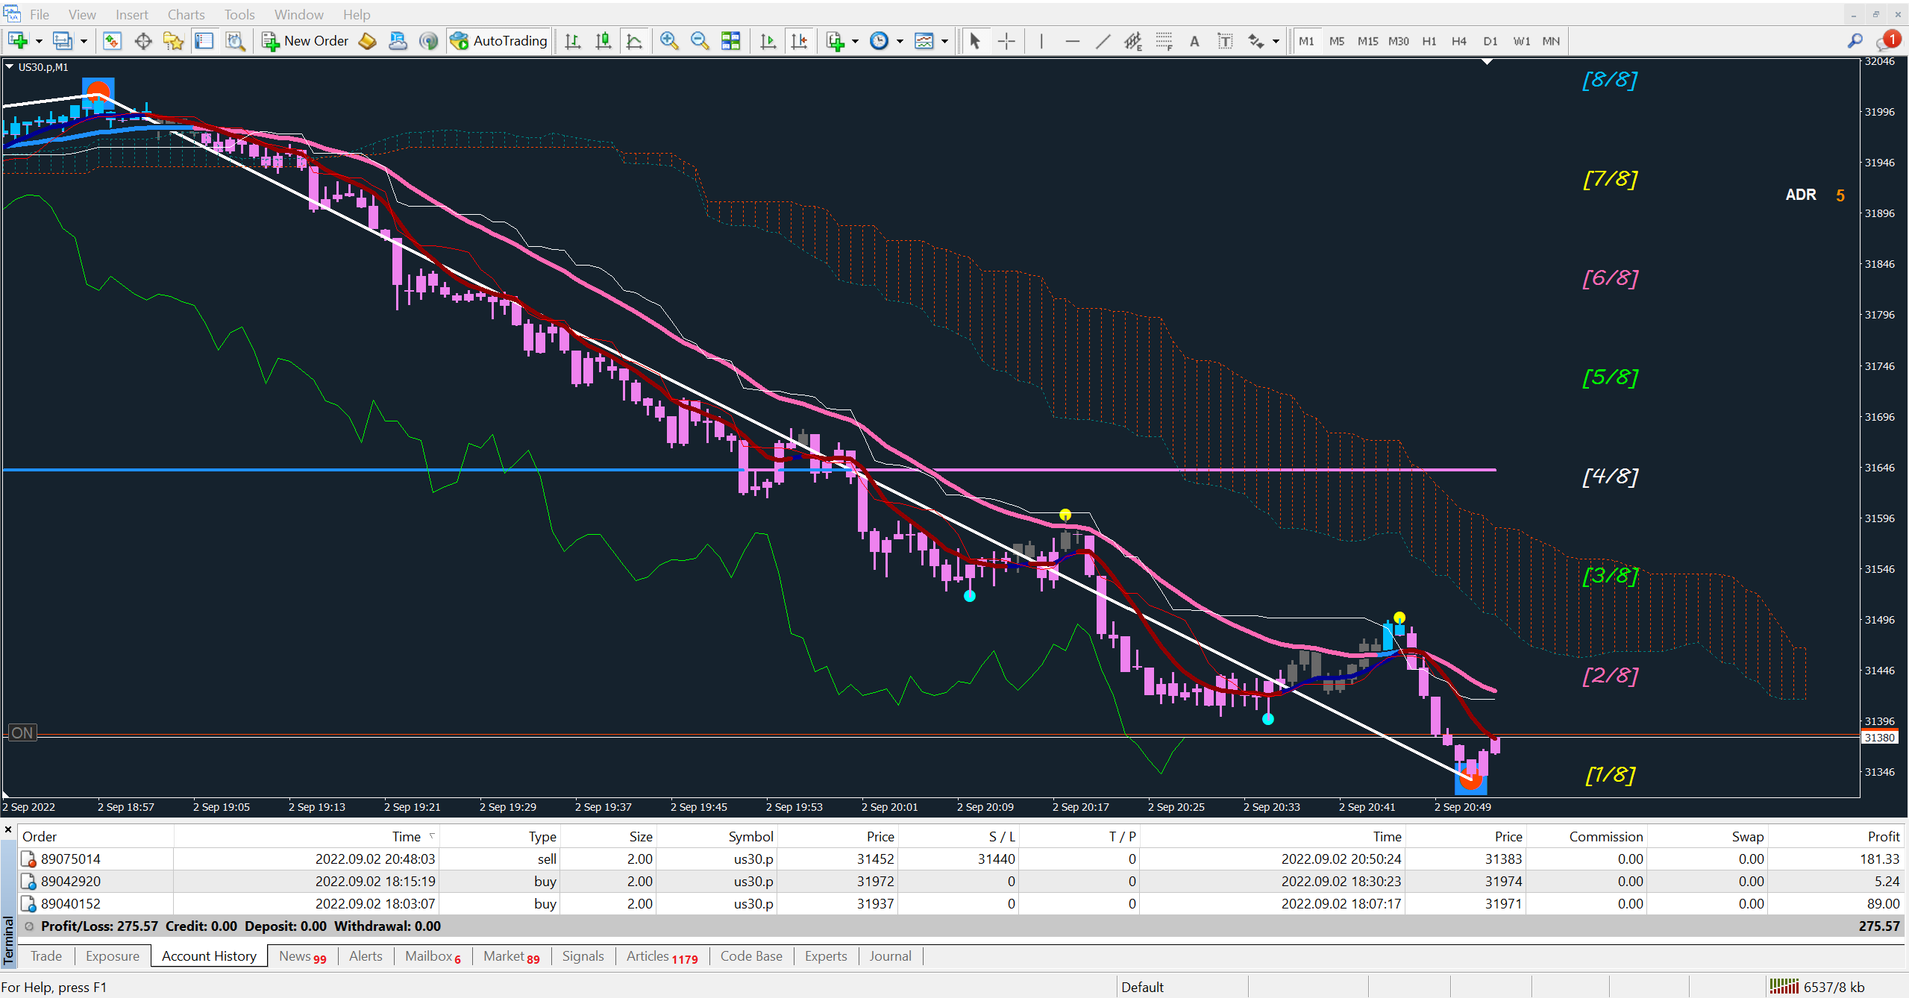Toggle the chart Auto Scroll button

tap(768, 41)
